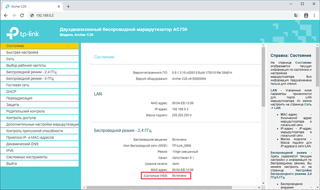Click subnet mask value 255.255.255.0

pos(182,115)
